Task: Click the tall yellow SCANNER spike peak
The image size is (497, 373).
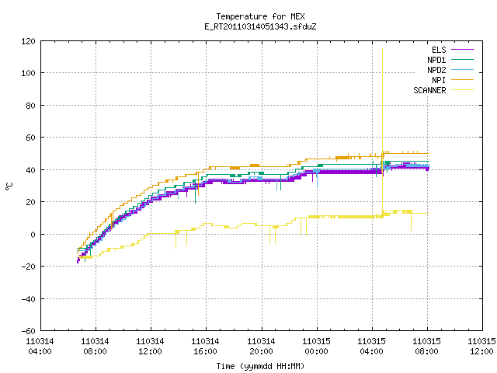Action: 382,49
